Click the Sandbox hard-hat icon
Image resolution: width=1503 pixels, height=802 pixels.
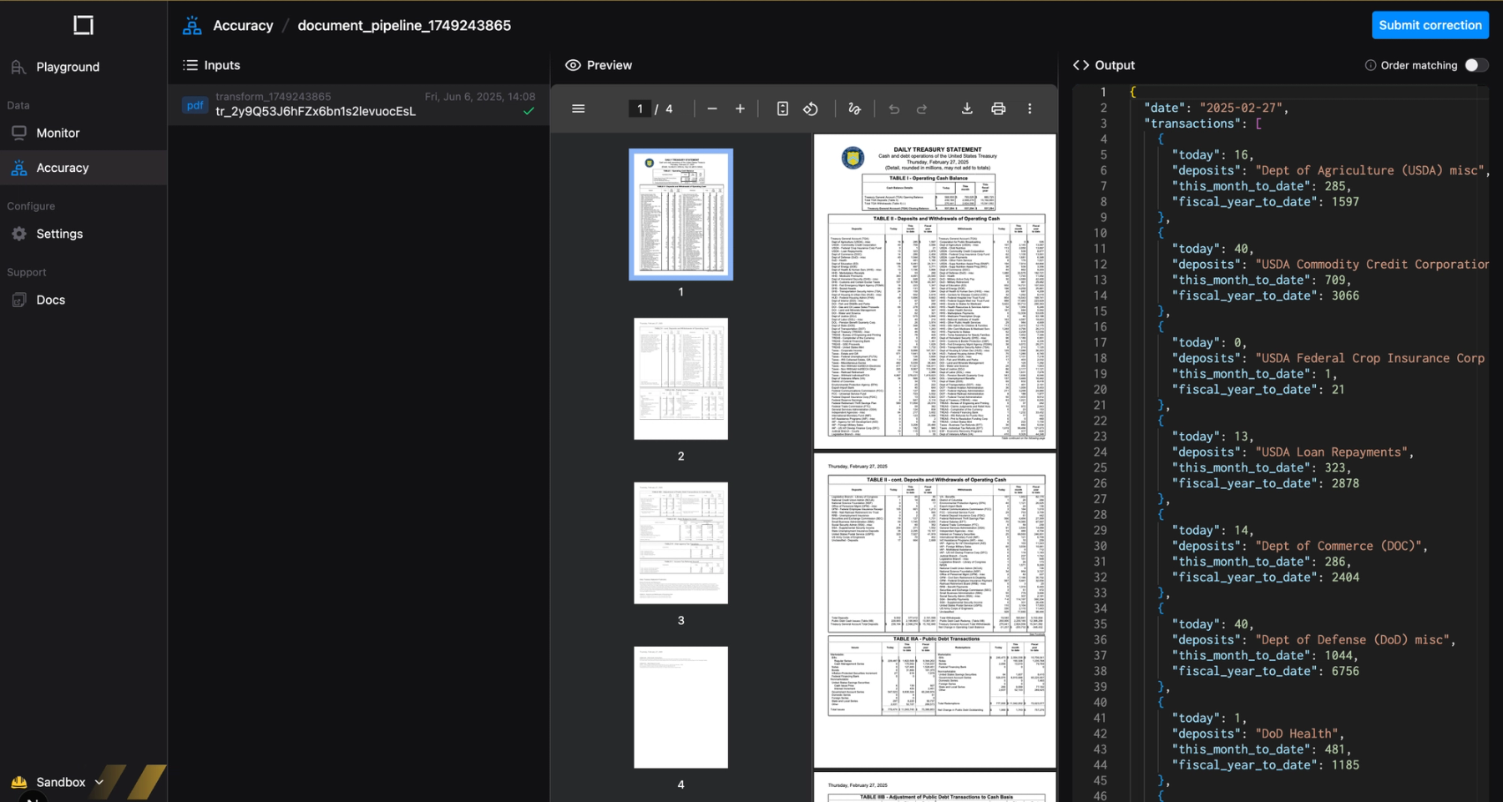pyautogui.click(x=19, y=782)
